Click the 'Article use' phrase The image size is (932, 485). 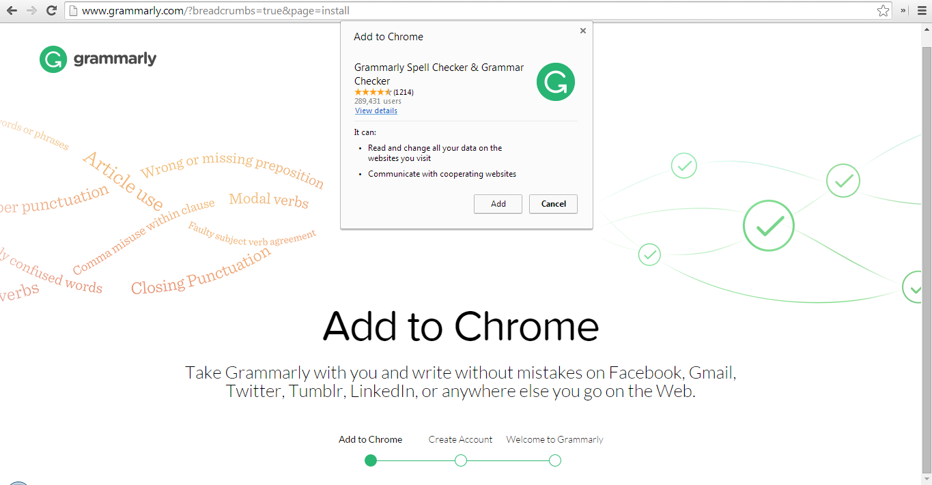click(123, 181)
